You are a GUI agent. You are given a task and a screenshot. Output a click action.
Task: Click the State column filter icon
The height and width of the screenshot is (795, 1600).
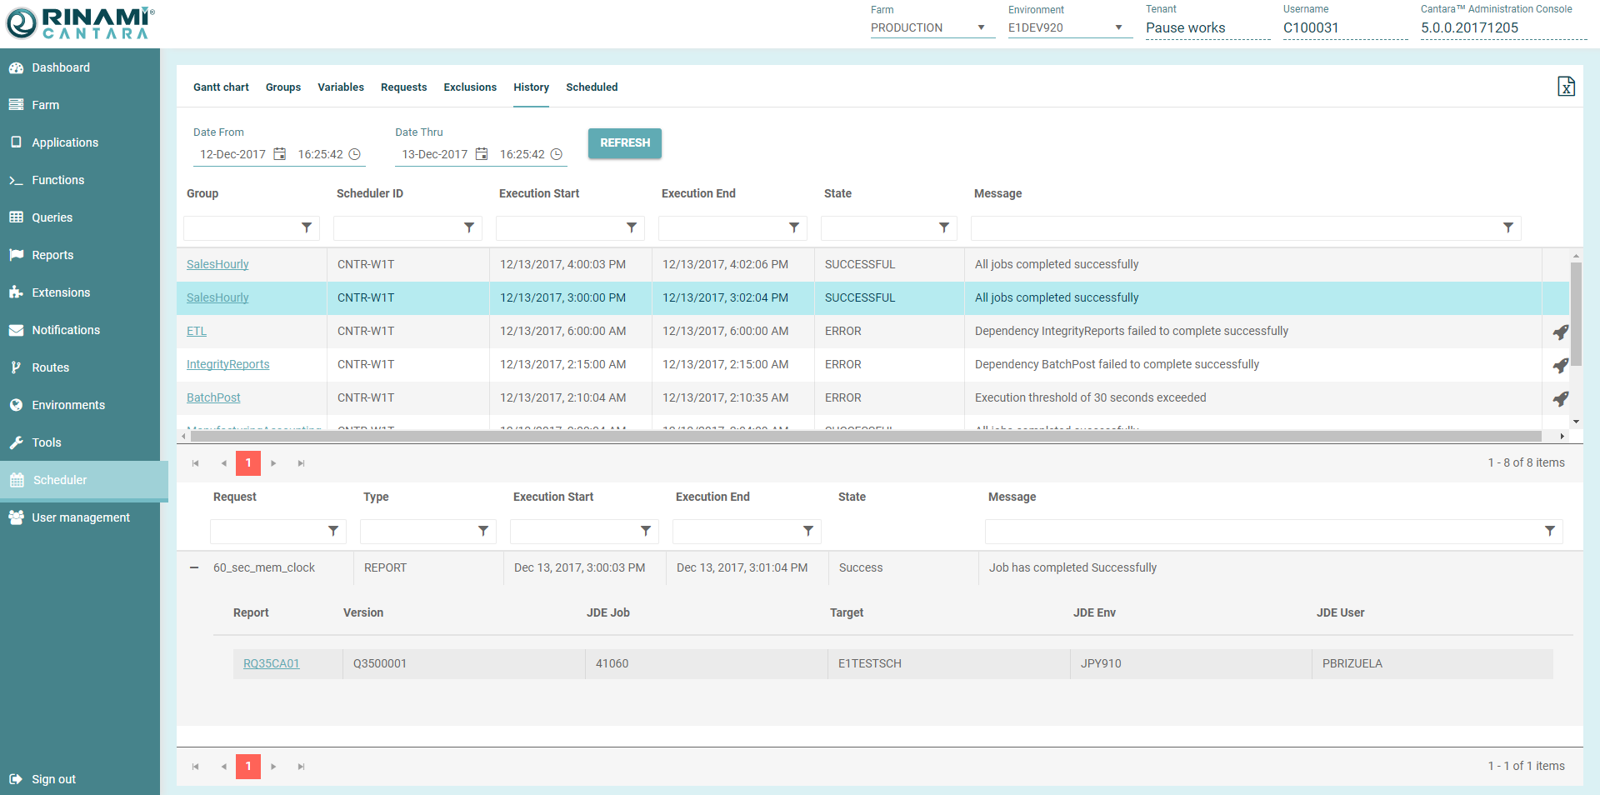click(x=943, y=227)
